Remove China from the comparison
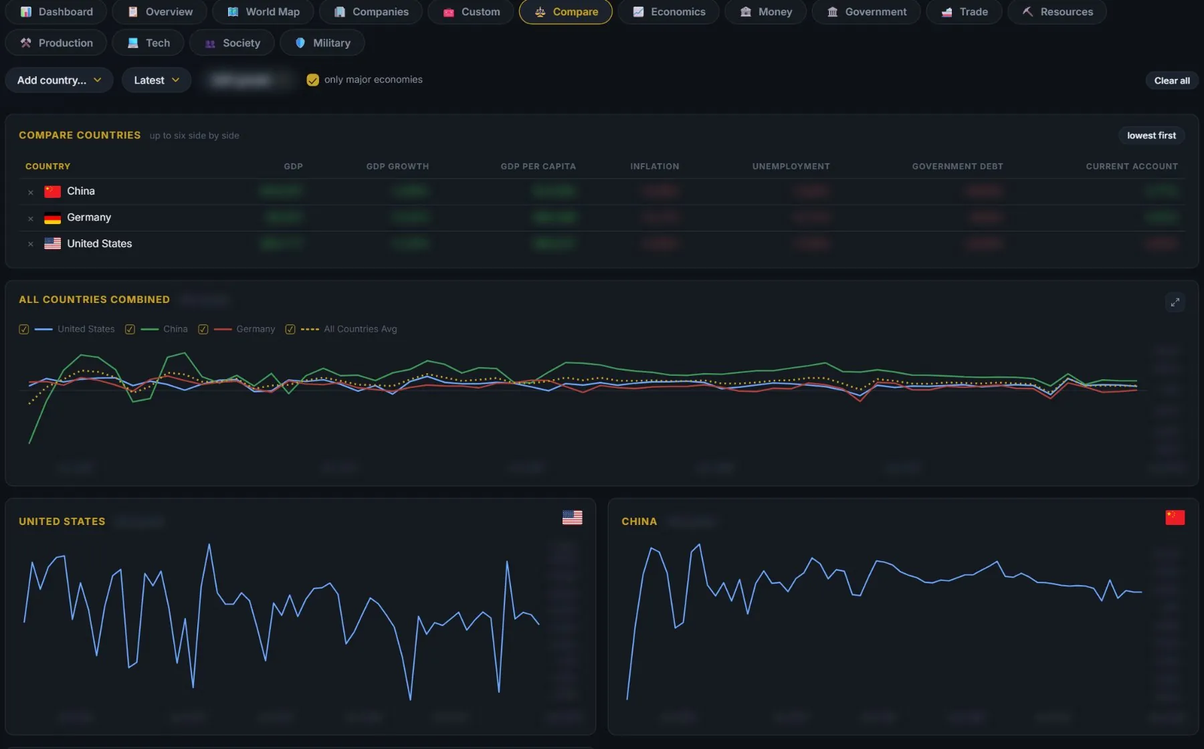 point(31,192)
